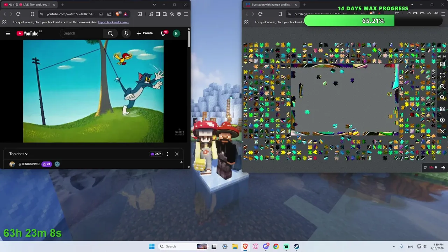
Task: Open apps grid icon on YouTube bookmarks bar
Action: point(5,22)
